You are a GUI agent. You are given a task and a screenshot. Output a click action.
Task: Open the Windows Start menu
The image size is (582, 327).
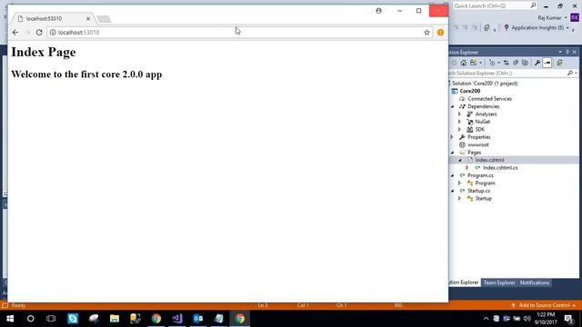click(x=10, y=319)
